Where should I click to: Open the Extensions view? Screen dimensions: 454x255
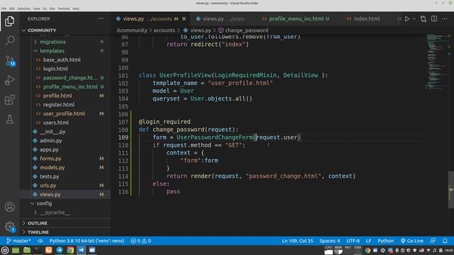pos(9,100)
